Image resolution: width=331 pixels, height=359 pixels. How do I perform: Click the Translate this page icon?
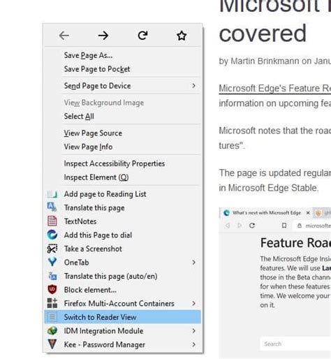[52, 207]
